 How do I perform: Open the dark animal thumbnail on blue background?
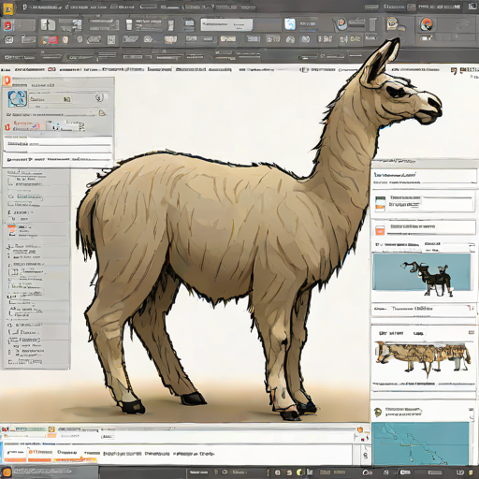pyautogui.click(x=422, y=272)
